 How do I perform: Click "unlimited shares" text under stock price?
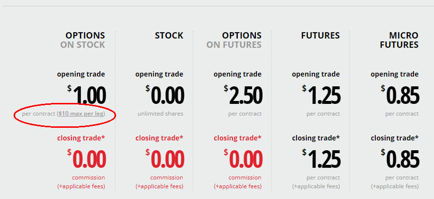tap(160, 114)
